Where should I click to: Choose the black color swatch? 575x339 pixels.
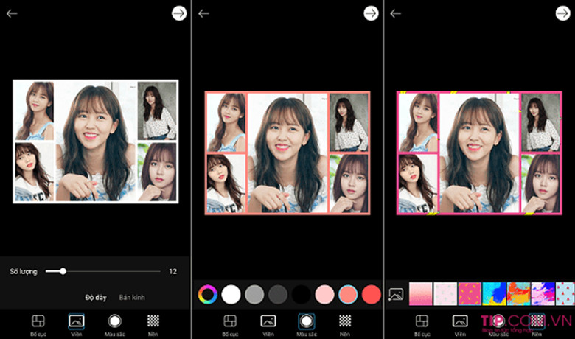pos(301,294)
